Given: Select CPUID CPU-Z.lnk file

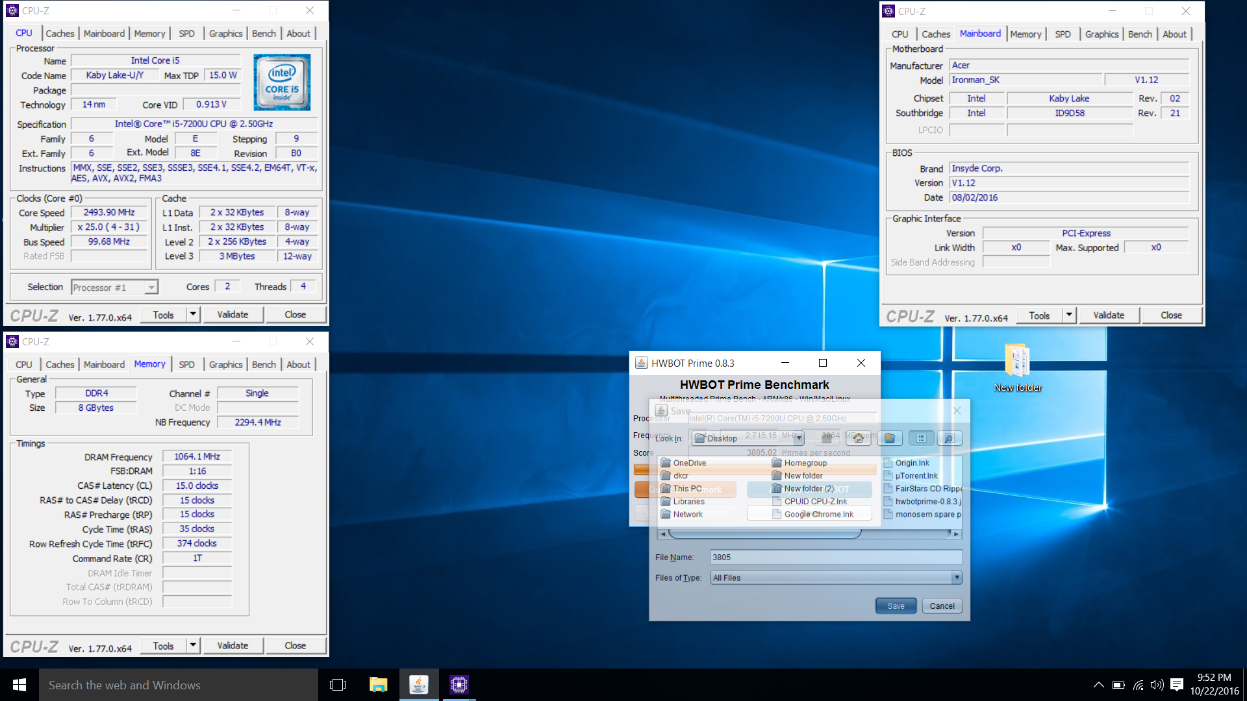Looking at the screenshot, I should click(x=810, y=502).
